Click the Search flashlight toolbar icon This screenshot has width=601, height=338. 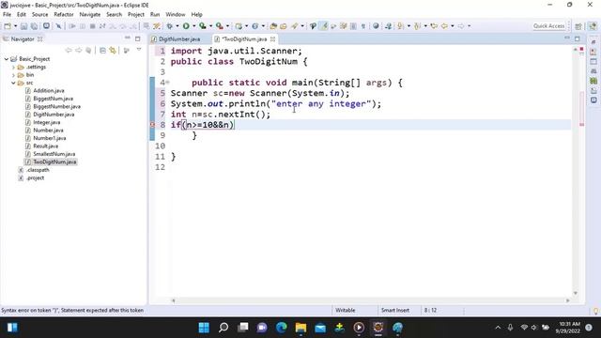(x=294, y=26)
